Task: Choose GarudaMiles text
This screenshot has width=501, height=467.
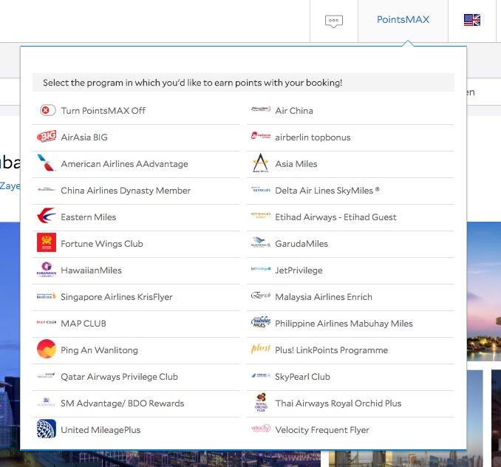Action: [x=301, y=244]
